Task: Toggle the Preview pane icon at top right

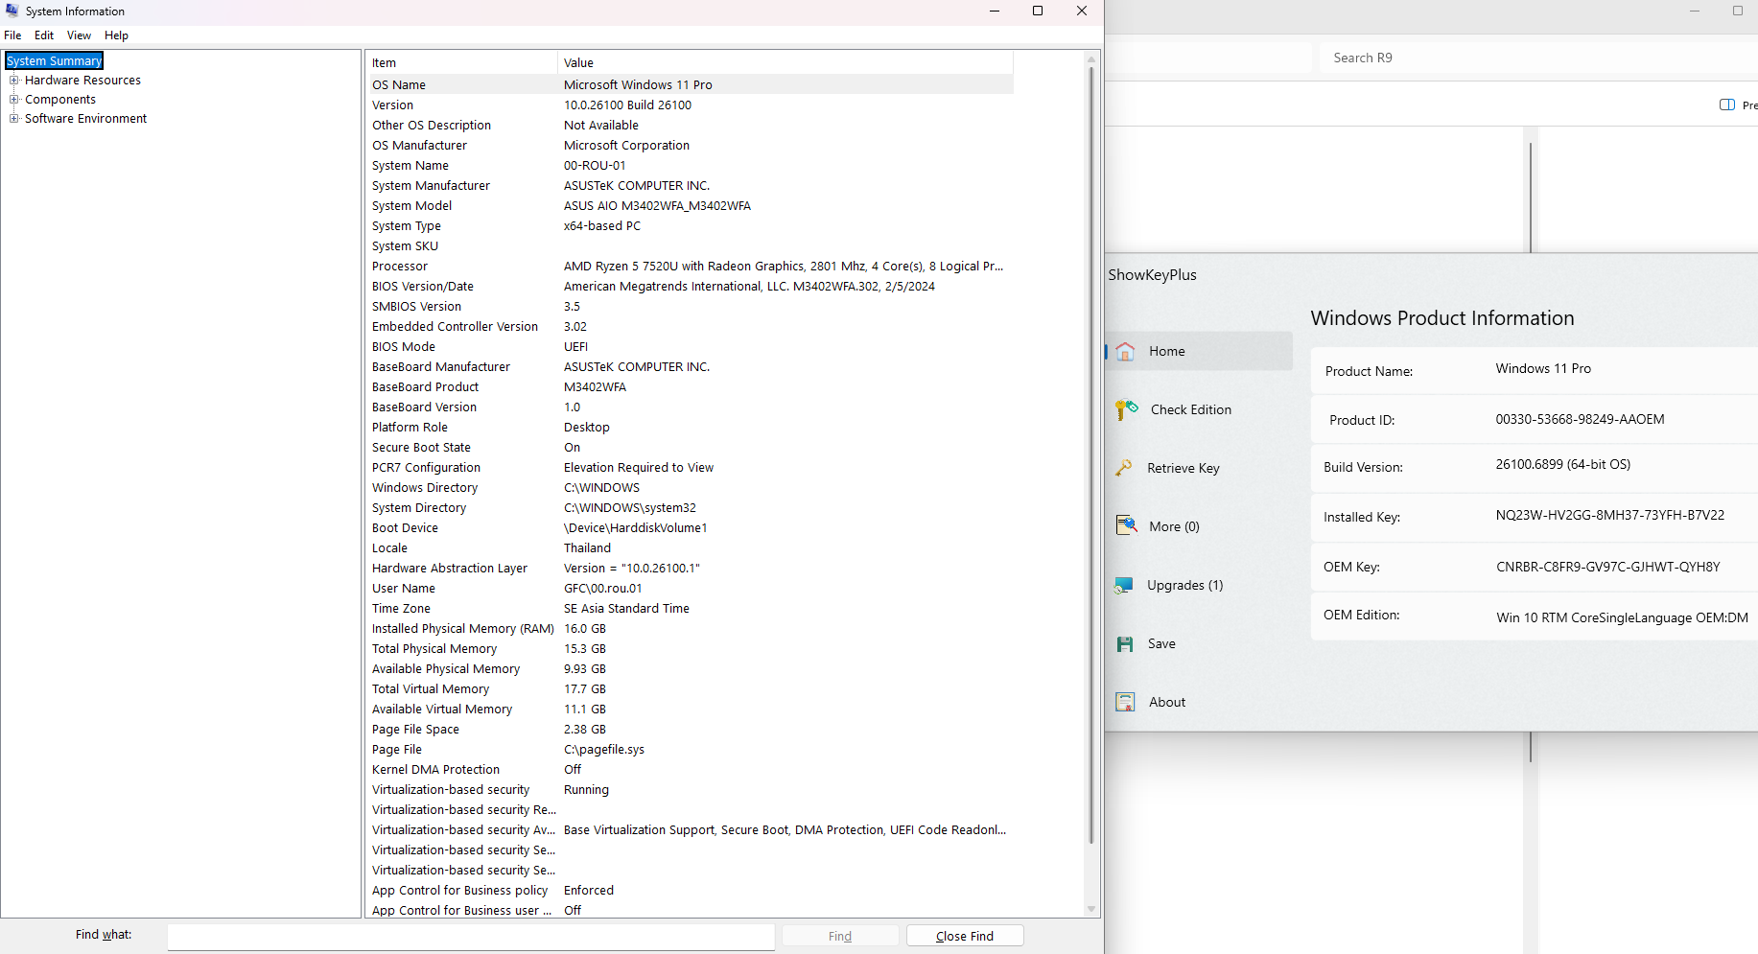Action: point(1727,105)
